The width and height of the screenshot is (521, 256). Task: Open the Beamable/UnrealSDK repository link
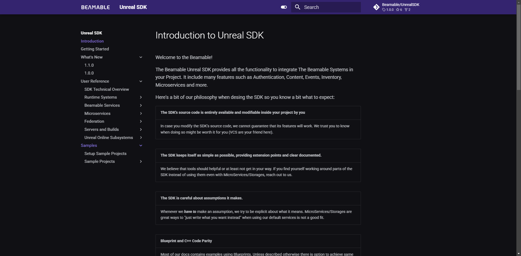click(x=401, y=5)
